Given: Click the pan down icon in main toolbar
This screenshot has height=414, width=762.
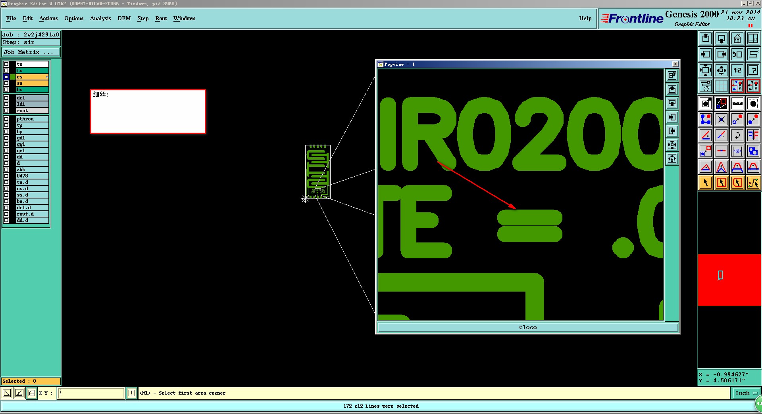Looking at the screenshot, I should click(x=722, y=38).
